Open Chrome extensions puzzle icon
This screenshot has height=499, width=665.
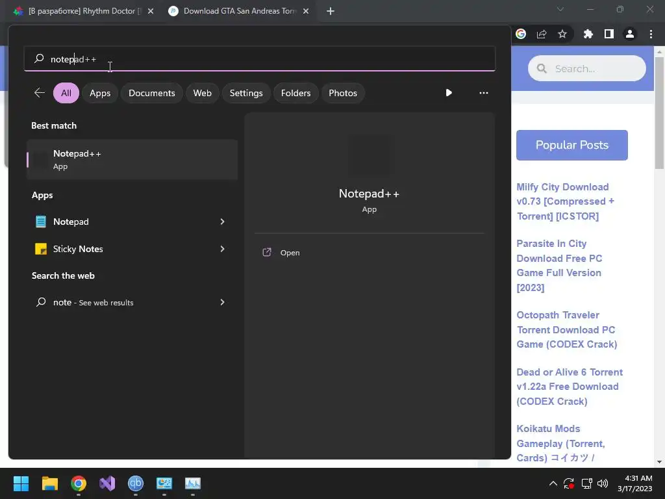tap(588, 34)
